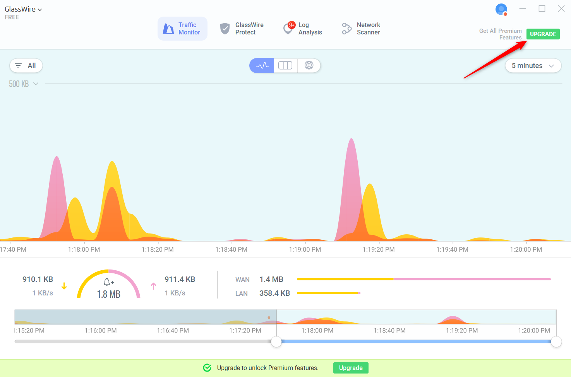Screen dimensions: 571x377
Task: Click the left timeline range slider handle
Action: point(276,342)
